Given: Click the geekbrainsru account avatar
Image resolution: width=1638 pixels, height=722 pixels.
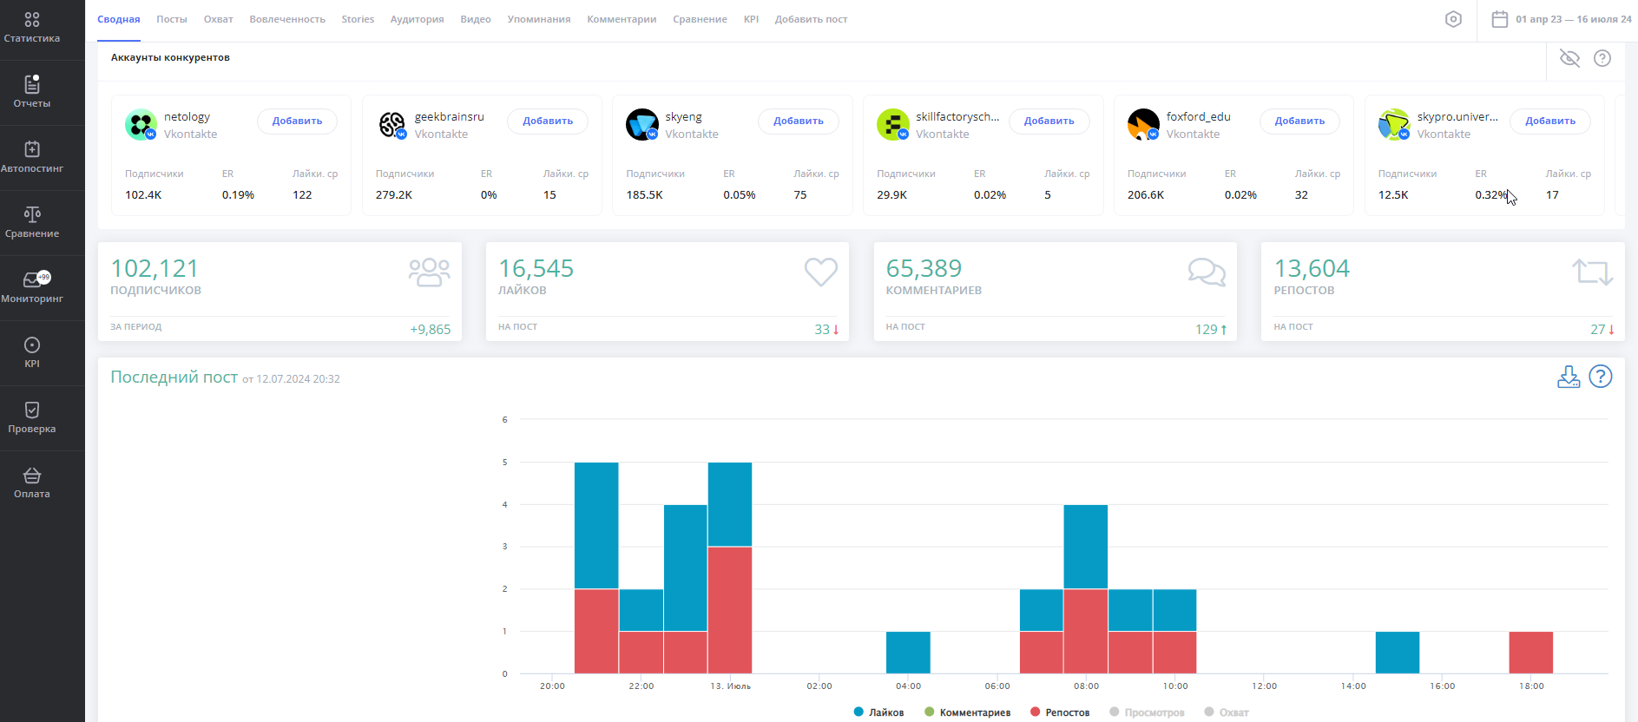Looking at the screenshot, I should tap(392, 125).
